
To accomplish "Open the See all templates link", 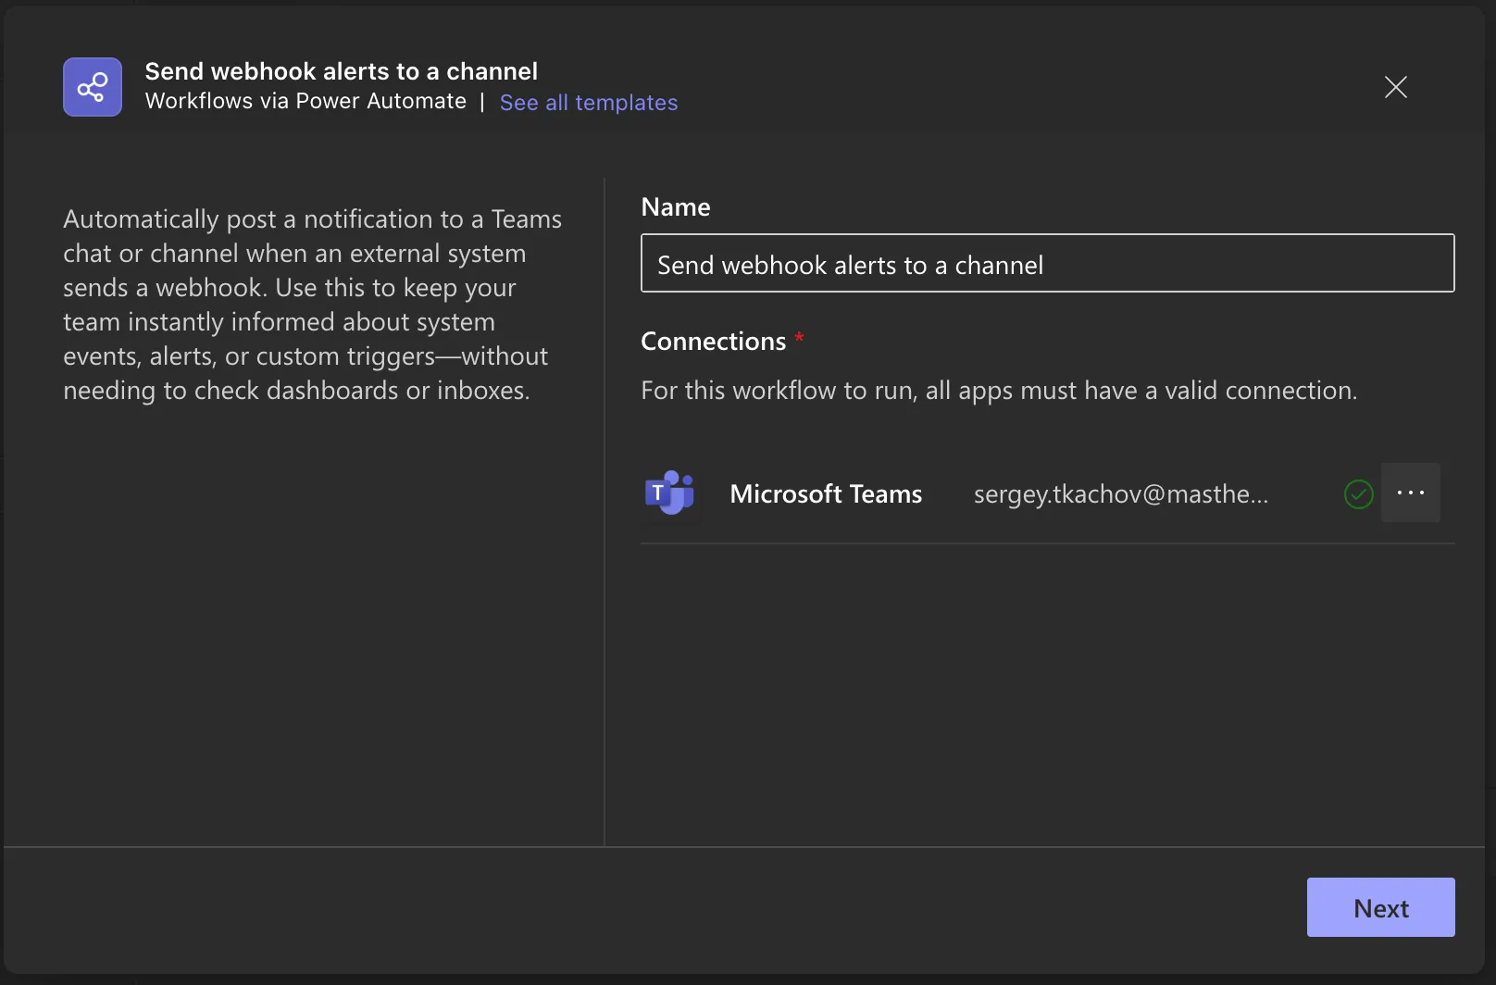I will coord(588,103).
